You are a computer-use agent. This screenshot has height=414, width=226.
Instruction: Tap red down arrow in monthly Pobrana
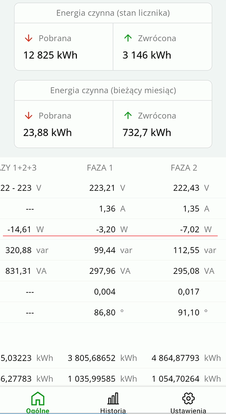coord(28,116)
